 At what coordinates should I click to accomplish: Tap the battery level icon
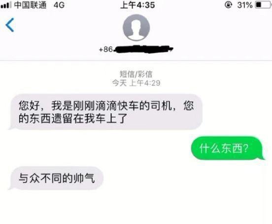(263, 5)
